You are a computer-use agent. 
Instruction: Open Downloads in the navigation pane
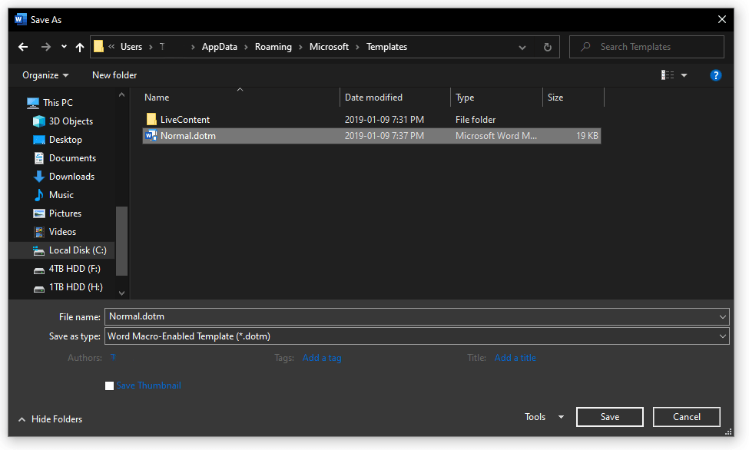(71, 177)
